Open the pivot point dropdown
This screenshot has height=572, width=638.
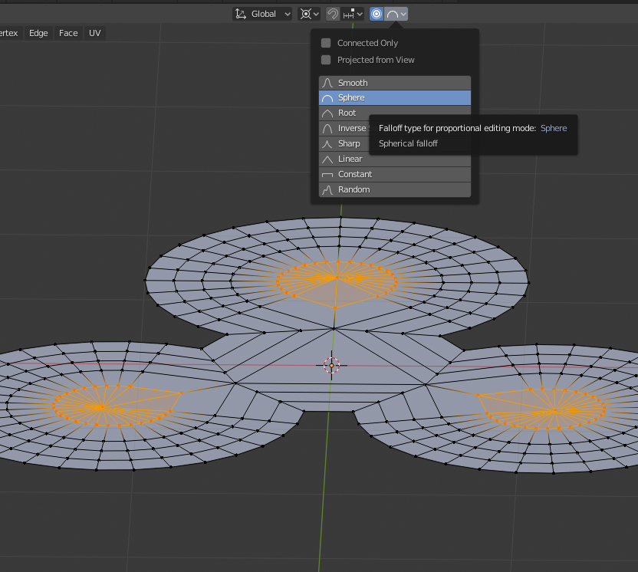(x=309, y=14)
